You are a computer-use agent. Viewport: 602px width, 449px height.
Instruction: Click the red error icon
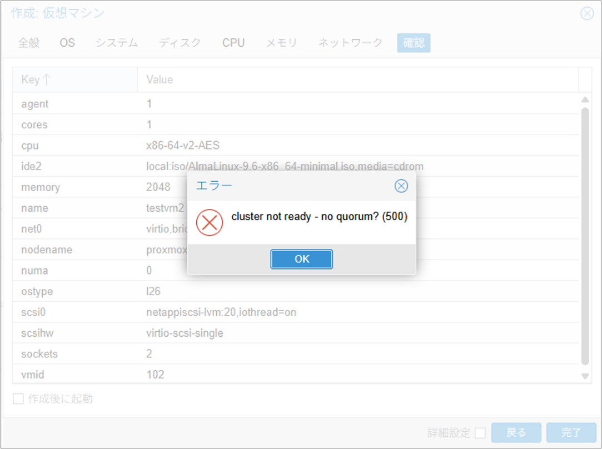point(210,222)
